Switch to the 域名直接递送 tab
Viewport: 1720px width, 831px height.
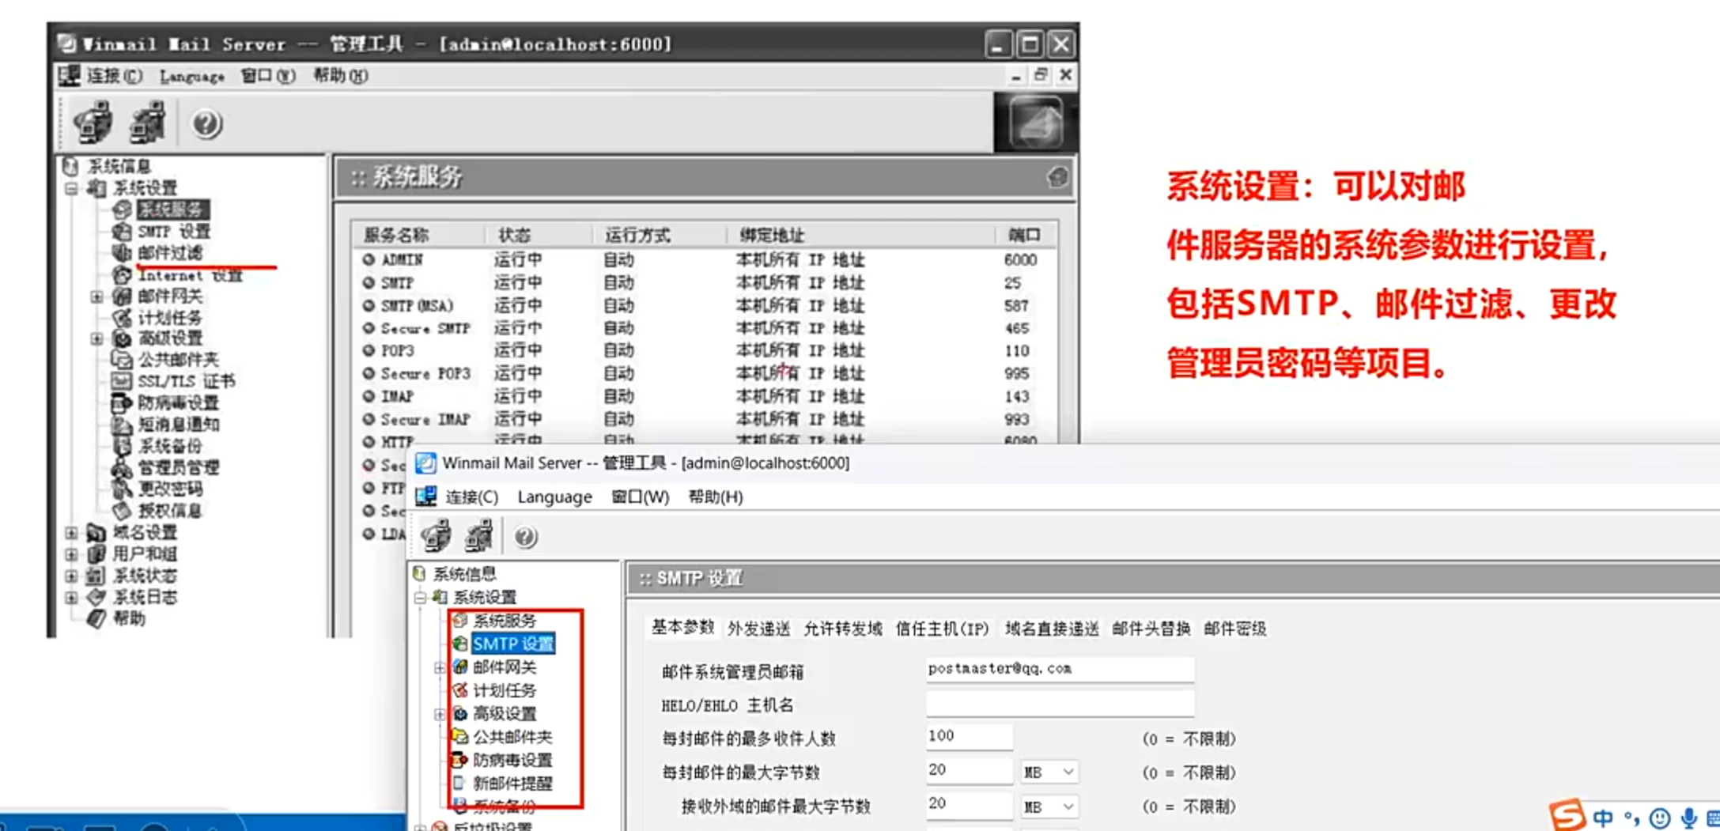tap(1052, 629)
